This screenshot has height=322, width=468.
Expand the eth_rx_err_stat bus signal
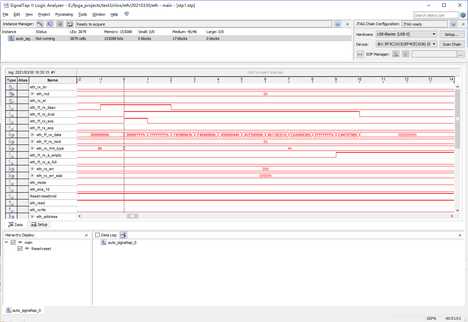[x=32, y=176]
